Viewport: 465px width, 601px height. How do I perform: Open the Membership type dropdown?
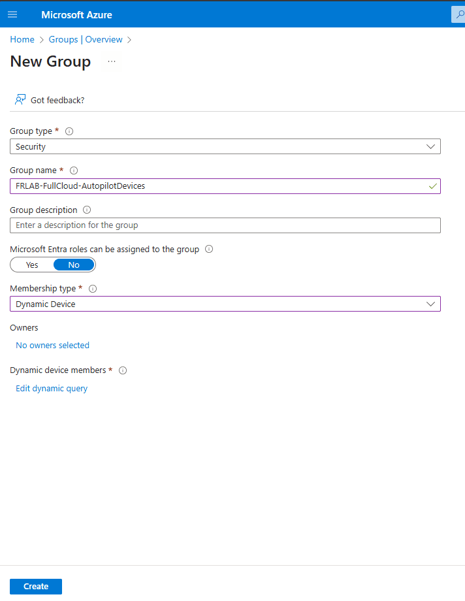[225, 304]
